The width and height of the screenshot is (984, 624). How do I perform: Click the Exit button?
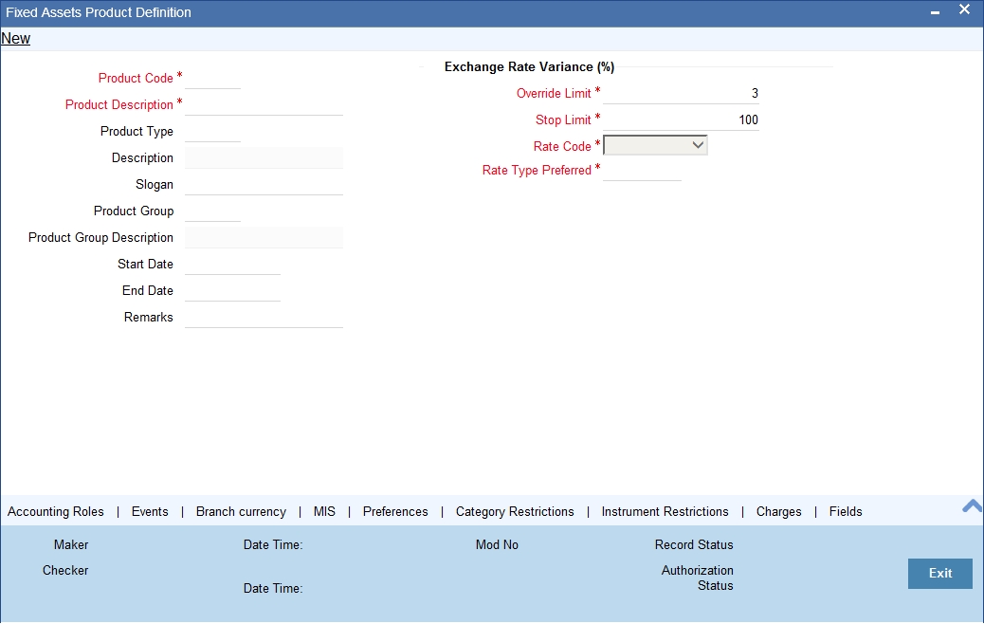(x=940, y=573)
